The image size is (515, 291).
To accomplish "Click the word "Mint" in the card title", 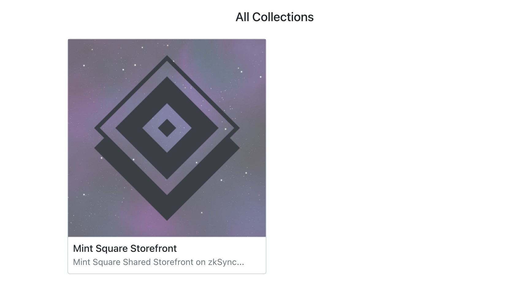I will pos(83,248).
